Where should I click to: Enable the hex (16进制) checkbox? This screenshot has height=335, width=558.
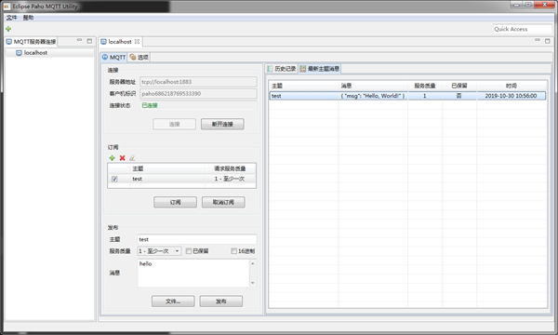pos(233,251)
